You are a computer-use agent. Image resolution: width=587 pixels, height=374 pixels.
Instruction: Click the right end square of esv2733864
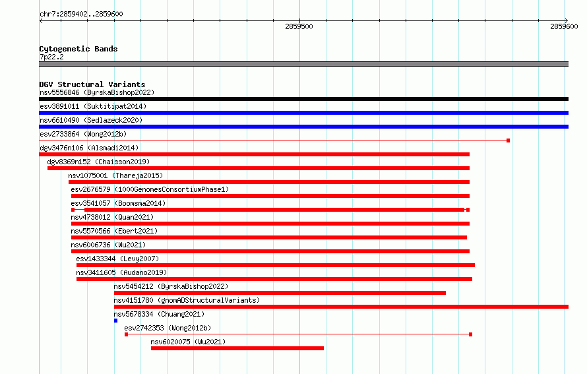(508, 140)
